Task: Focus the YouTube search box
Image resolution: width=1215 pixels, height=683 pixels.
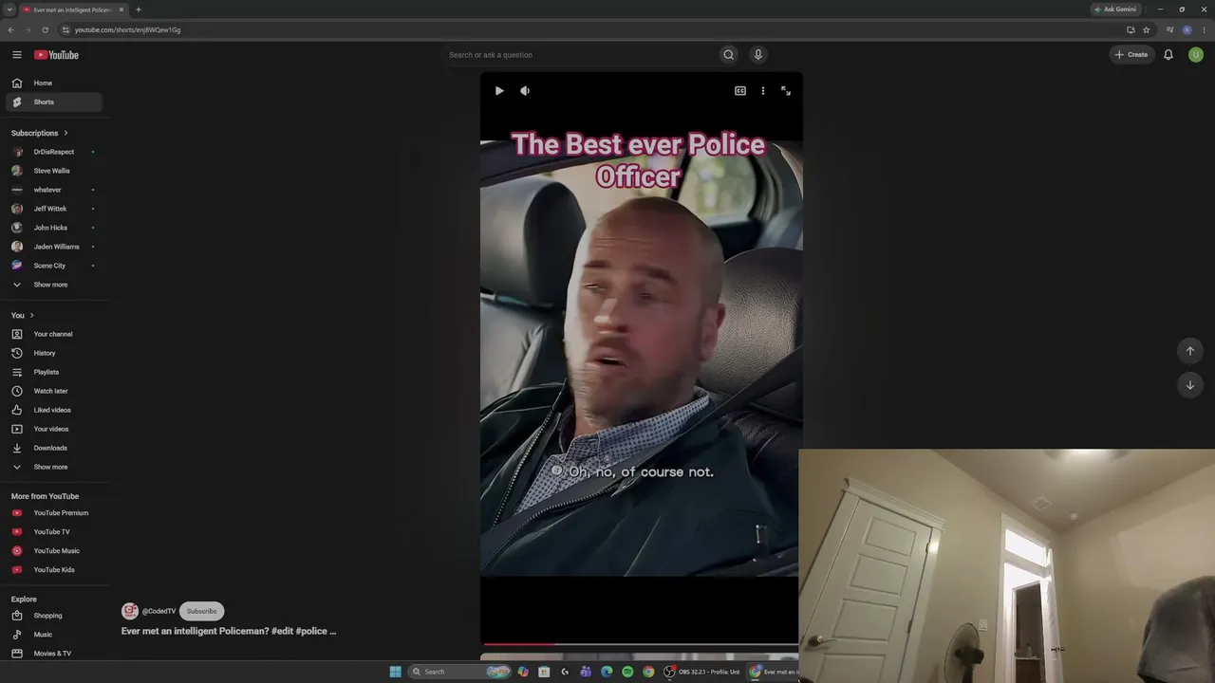Action: 581,55
